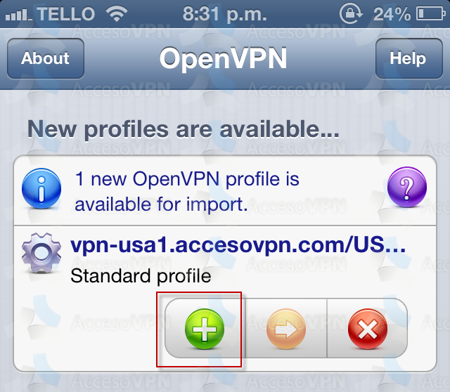The image size is (450, 392).
Task: Tap the TELLO carrier name
Action: pos(65,14)
